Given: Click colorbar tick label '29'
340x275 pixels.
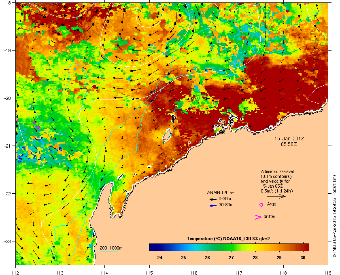Looking at the screenshot, I should point(279,258).
